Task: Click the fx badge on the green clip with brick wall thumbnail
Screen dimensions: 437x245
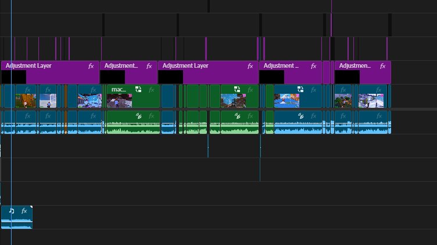Action: point(250,90)
